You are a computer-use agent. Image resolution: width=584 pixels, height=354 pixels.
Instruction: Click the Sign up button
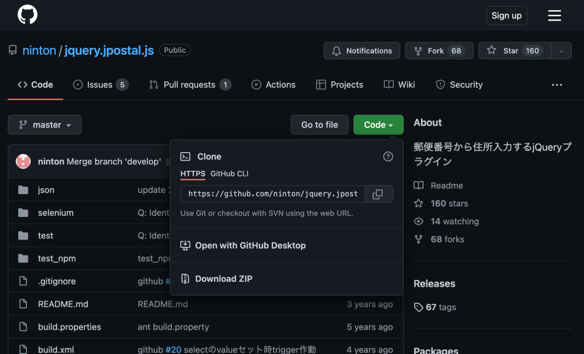click(506, 15)
